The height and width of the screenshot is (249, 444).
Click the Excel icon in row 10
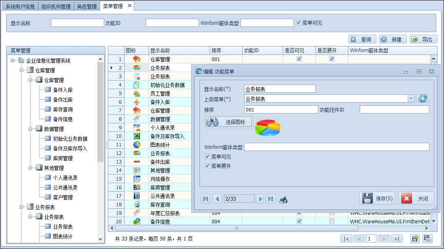(137, 136)
